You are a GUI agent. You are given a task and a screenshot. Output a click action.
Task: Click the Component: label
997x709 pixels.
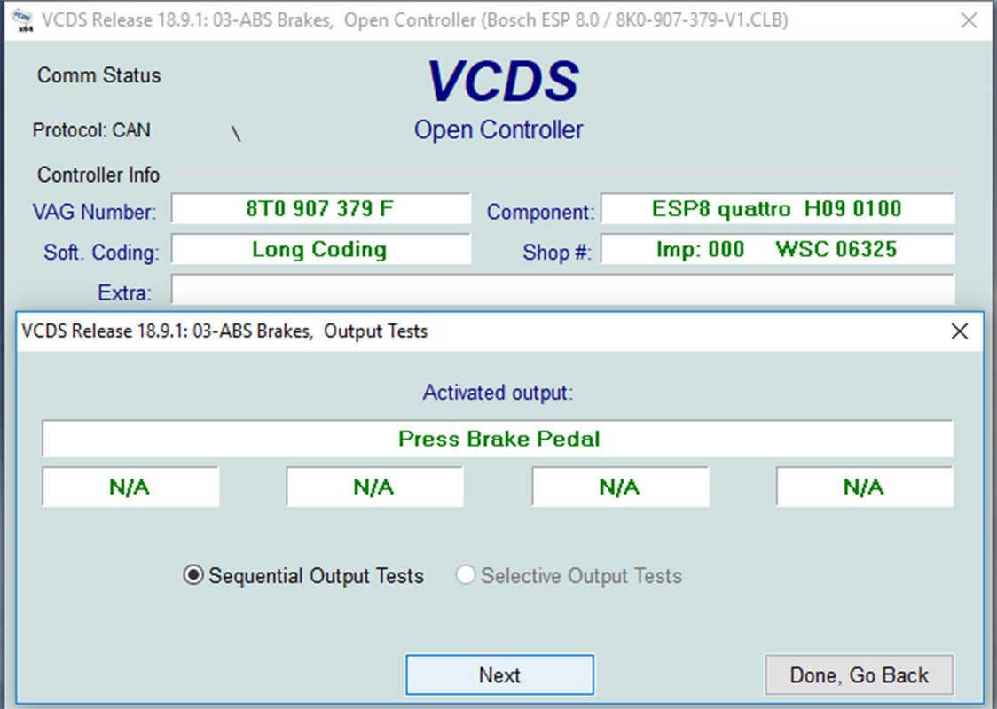click(x=540, y=212)
